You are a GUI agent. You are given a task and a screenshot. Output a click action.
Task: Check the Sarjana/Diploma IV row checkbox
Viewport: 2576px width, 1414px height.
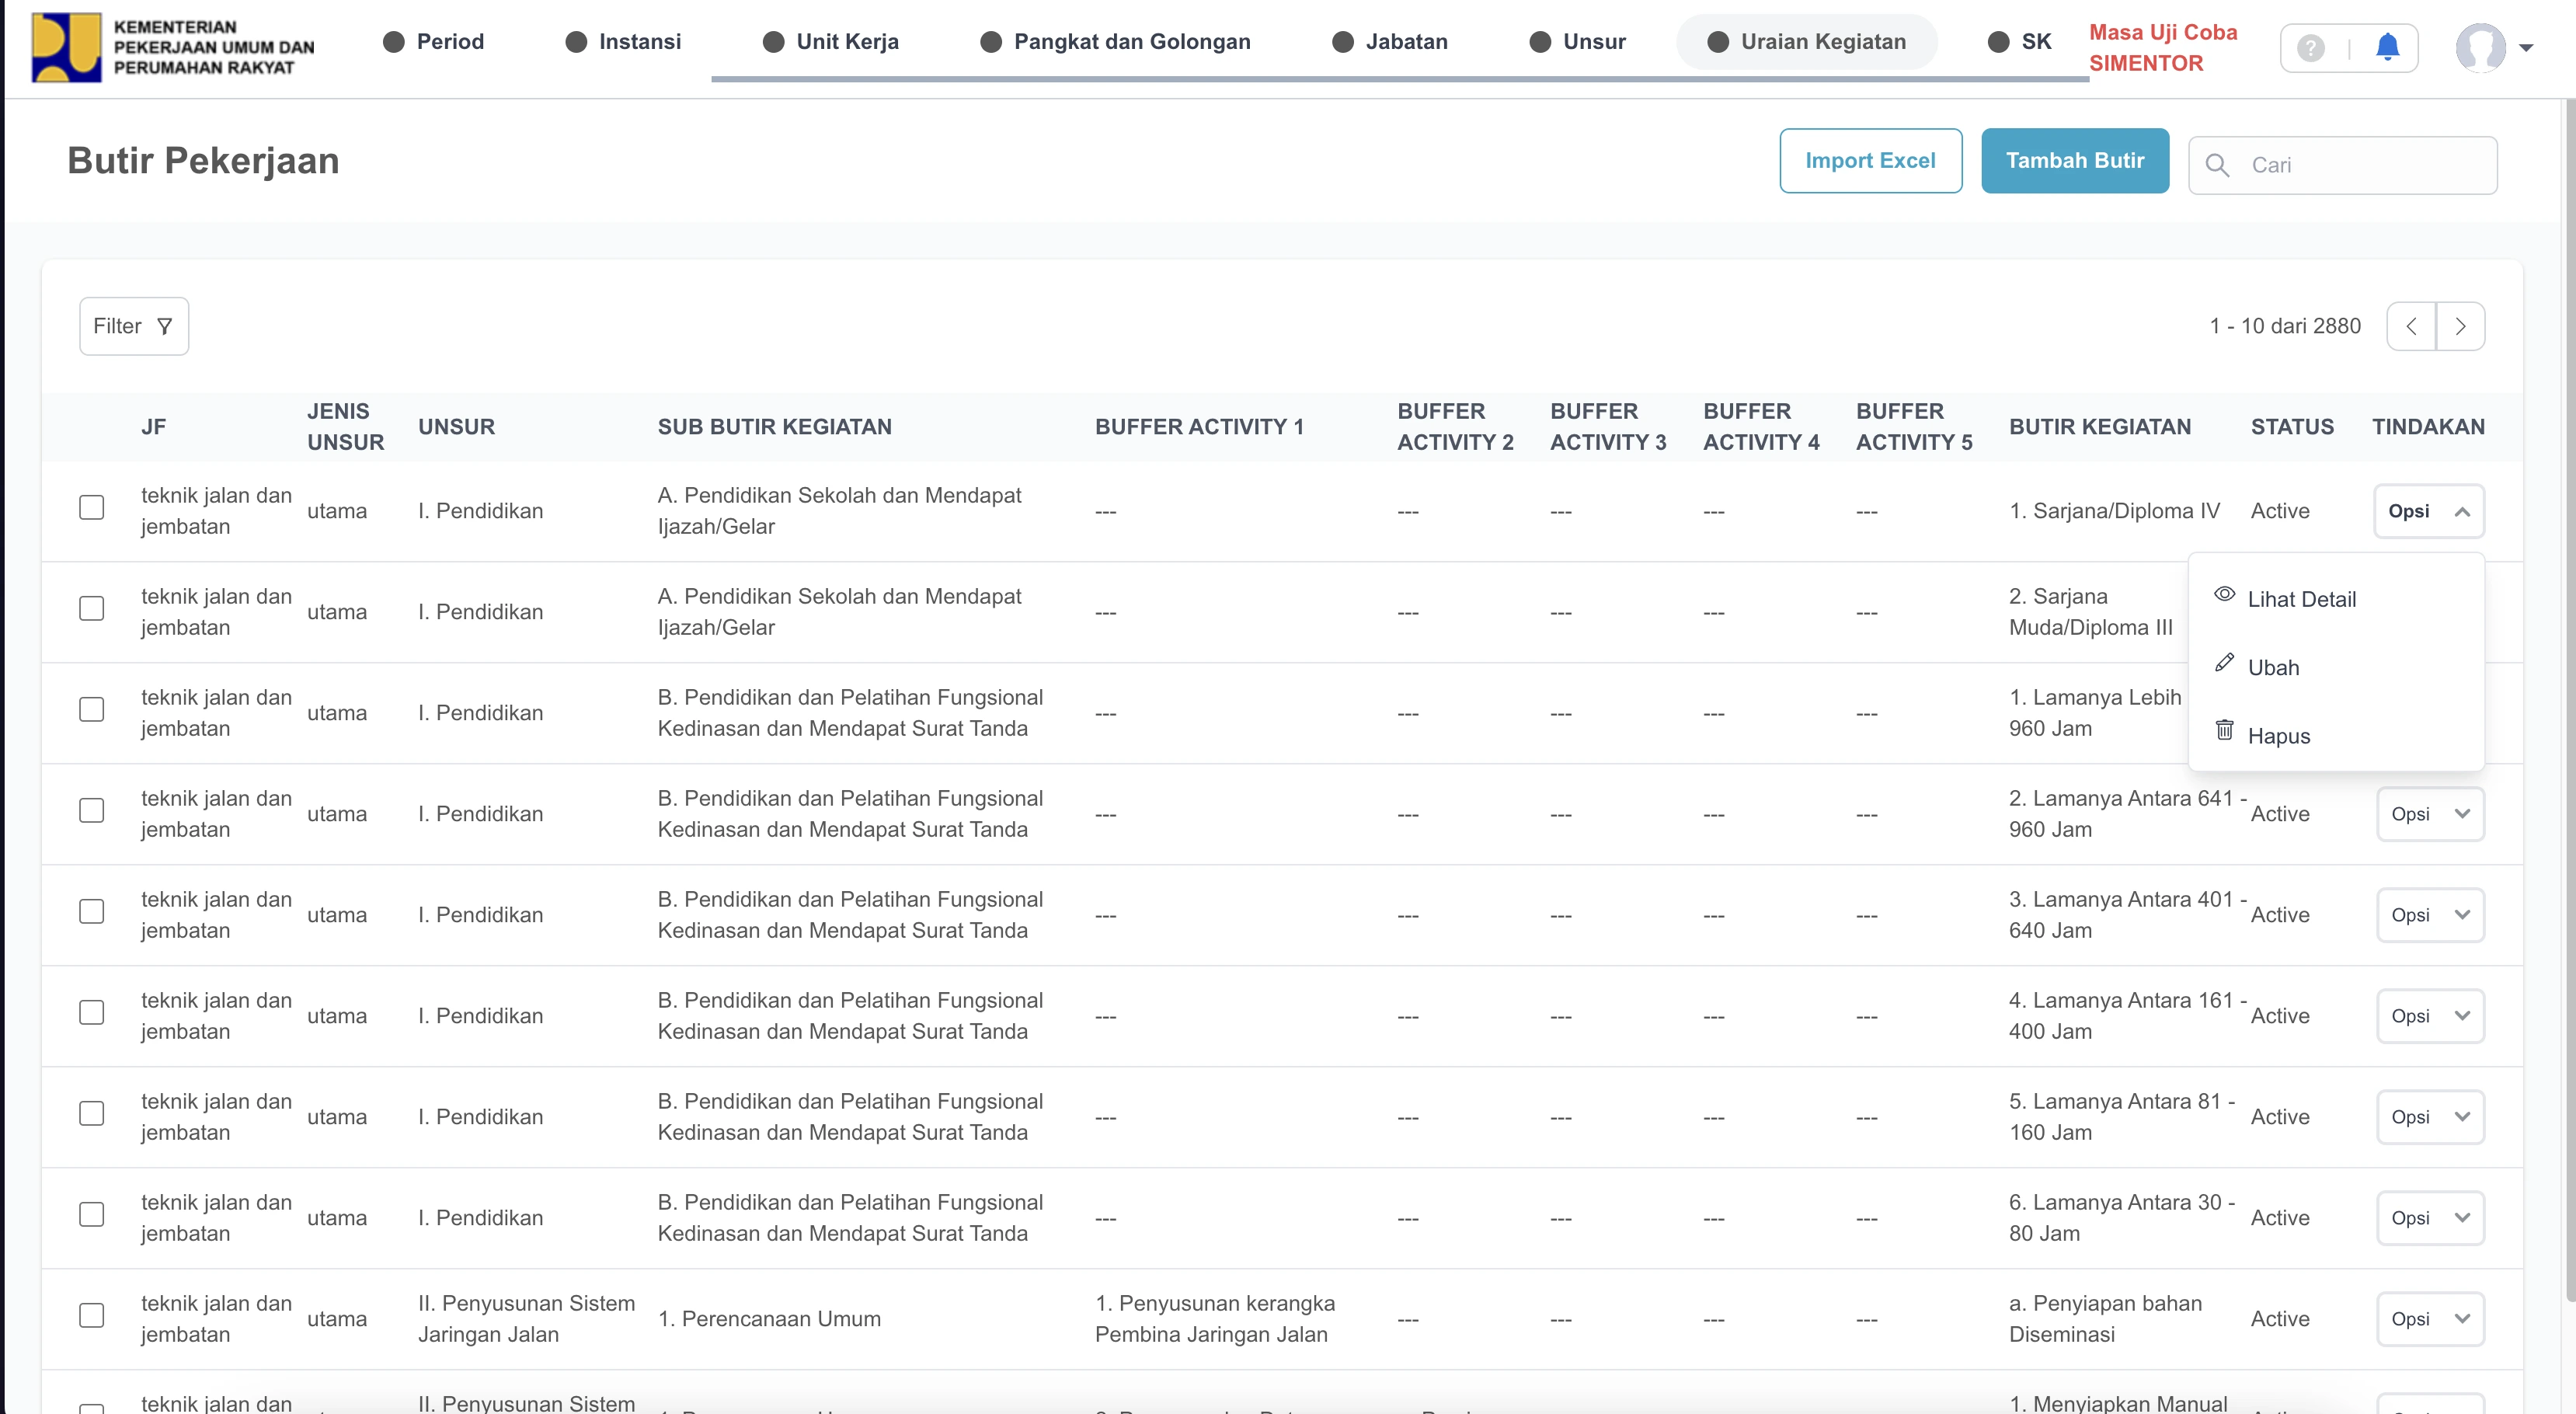click(92, 508)
